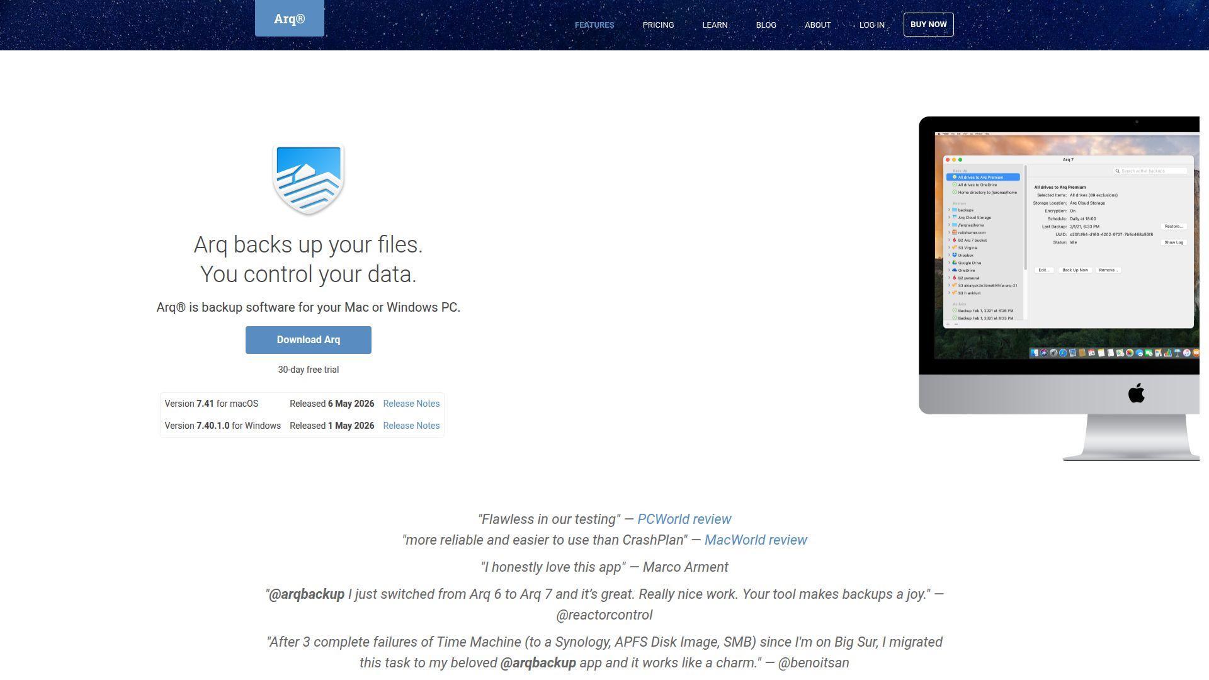Click the "Released 1 May 2026" date
The height and width of the screenshot is (680, 1209).
(x=332, y=426)
